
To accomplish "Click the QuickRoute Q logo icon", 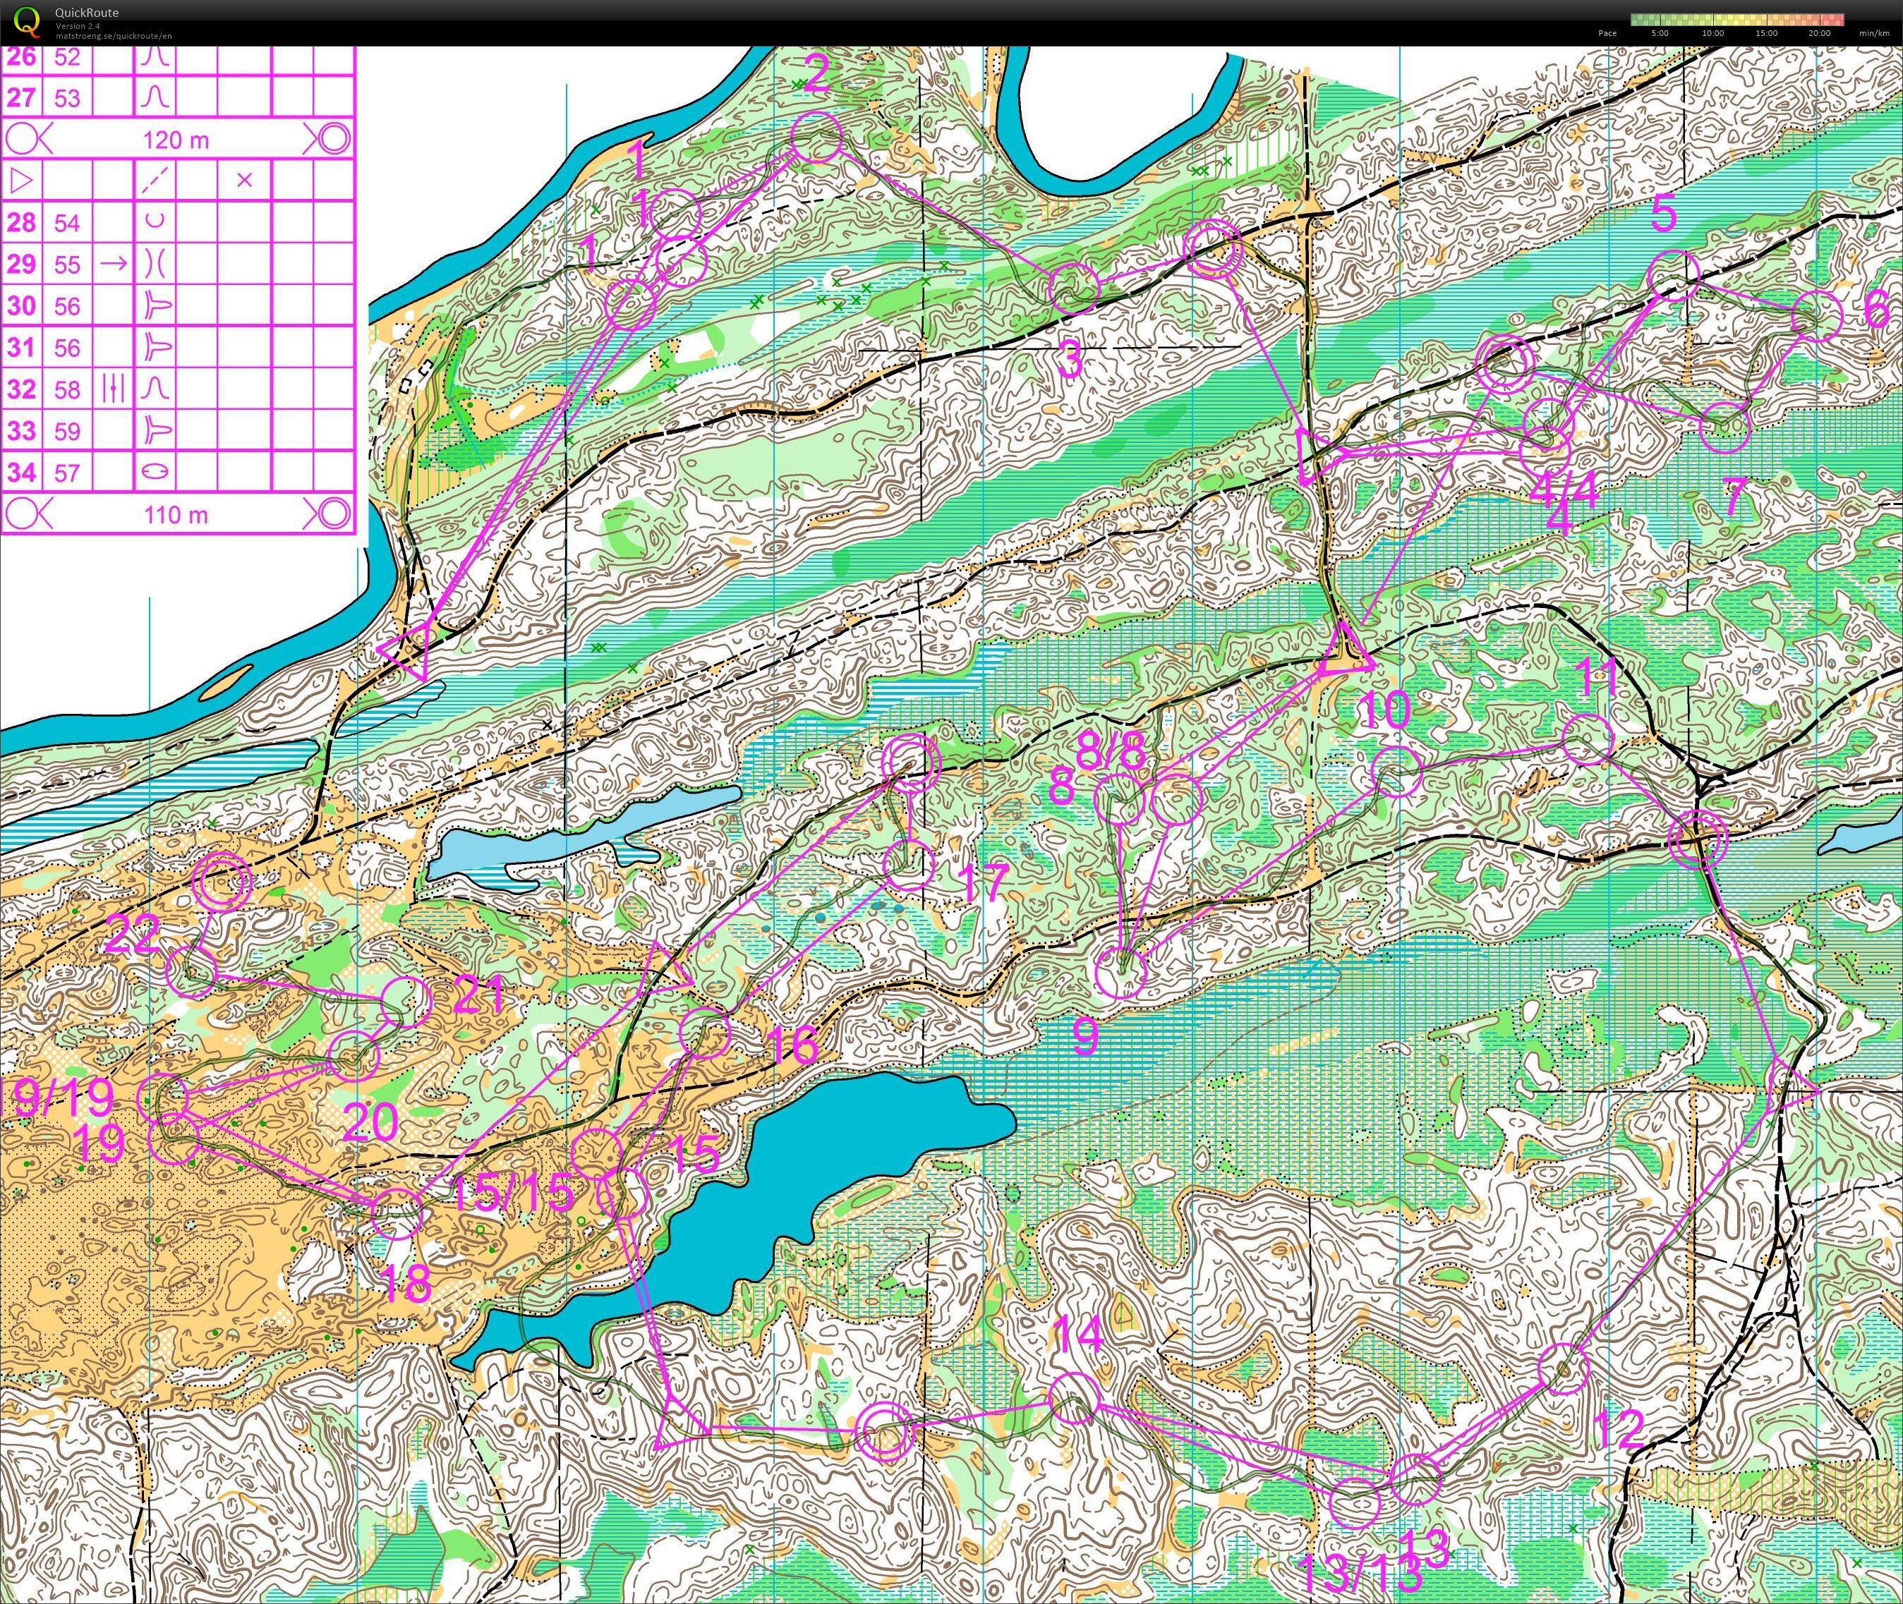I will (28, 22).
